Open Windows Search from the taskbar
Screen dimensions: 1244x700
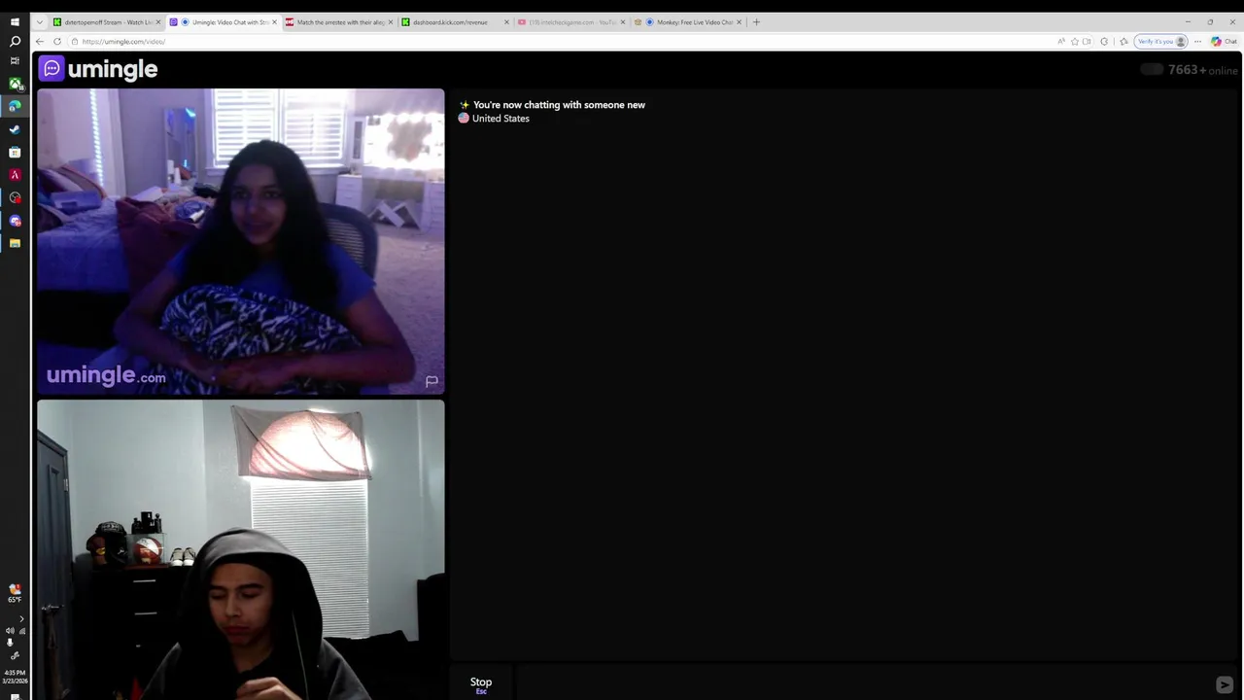pos(15,41)
